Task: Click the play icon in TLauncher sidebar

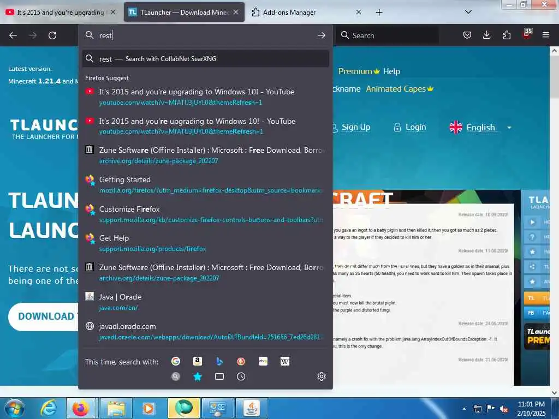Action: (x=532, y=222)
